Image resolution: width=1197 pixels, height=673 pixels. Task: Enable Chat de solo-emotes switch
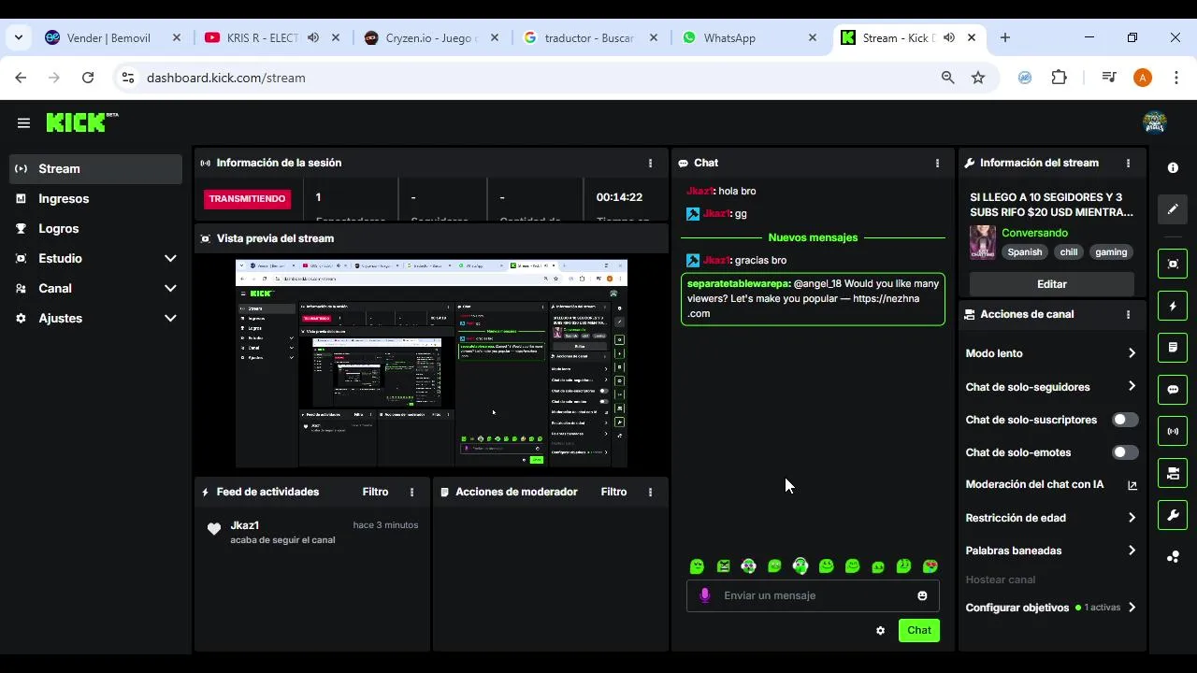1125,452
